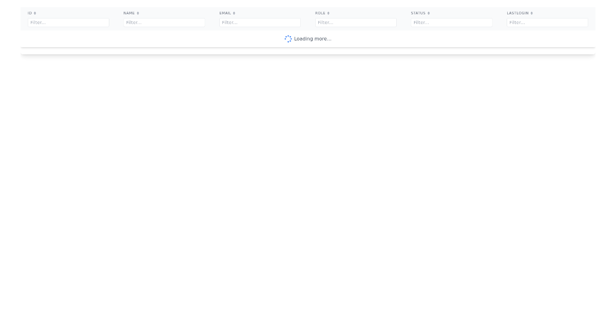Sort the table by STATUS column
This screenshot has height=323, width=616.
(x=419, y=13)
